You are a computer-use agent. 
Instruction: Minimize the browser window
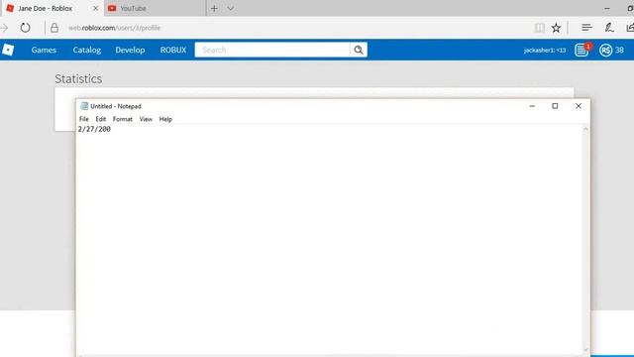coord(607,8)
